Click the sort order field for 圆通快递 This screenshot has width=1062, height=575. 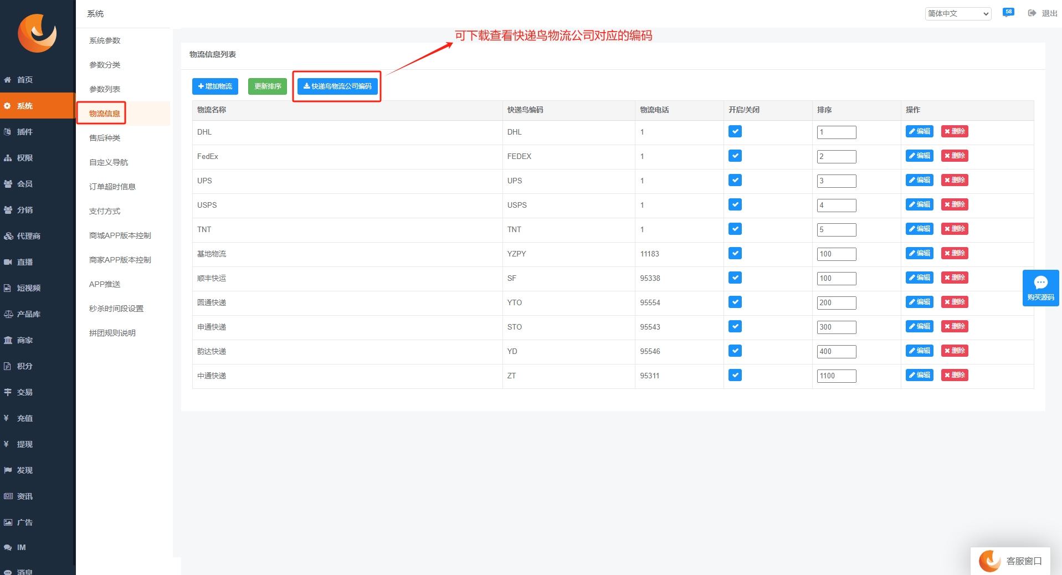837,303
